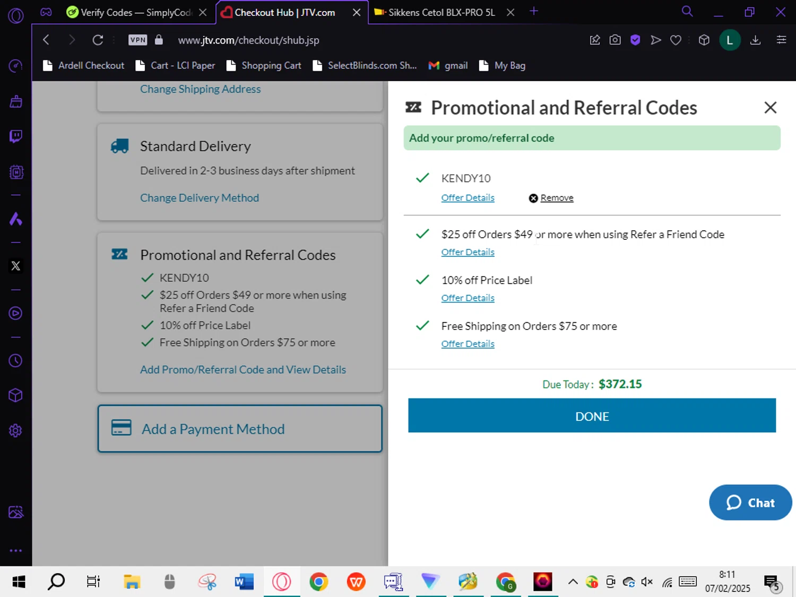Take a snapshot with camera icon
The height and width of the screenshot is (597, 796).
[615, 40]
